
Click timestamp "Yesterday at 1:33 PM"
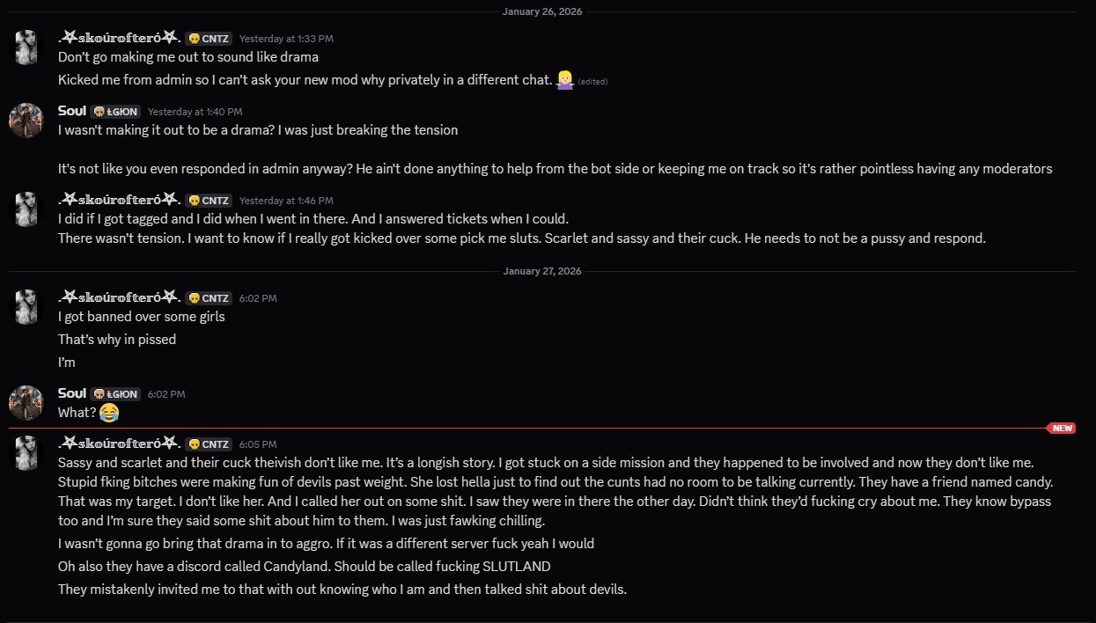coord(286,39)
